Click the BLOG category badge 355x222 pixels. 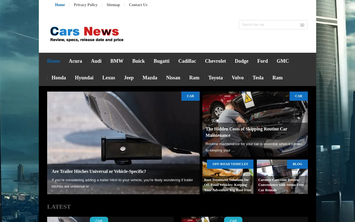pos(297,164)
